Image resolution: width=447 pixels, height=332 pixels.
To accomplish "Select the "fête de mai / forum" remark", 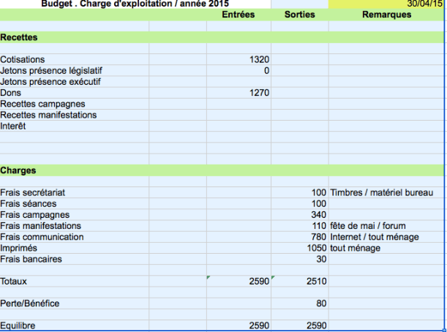I will (367, 226).
